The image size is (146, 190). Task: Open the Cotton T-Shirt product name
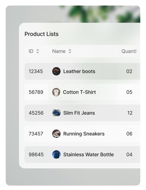79,92
